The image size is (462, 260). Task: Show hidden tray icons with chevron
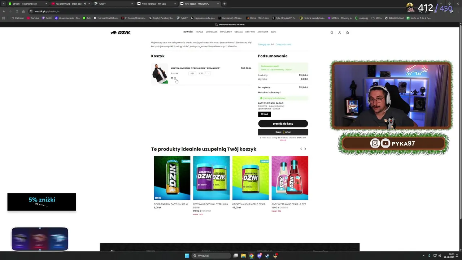[423, 256]
